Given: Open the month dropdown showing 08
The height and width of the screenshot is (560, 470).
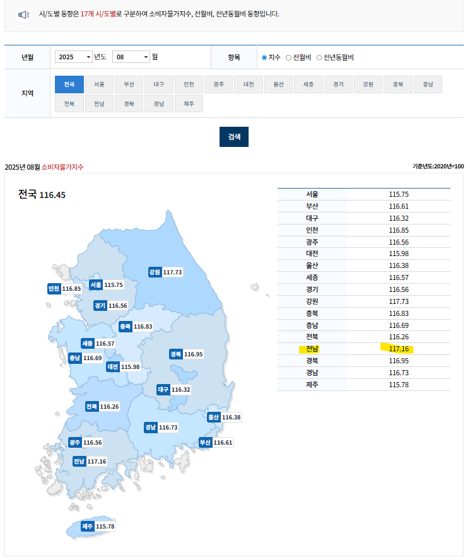Looking at the screenshot, I should [x=131, y=57].
